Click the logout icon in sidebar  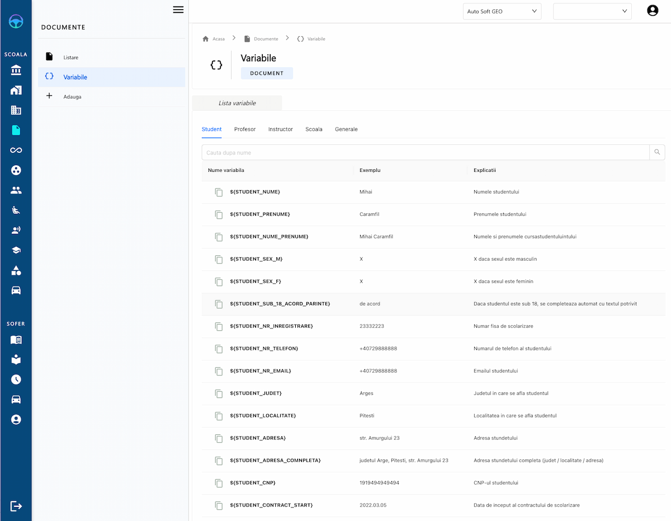point(16,506)
